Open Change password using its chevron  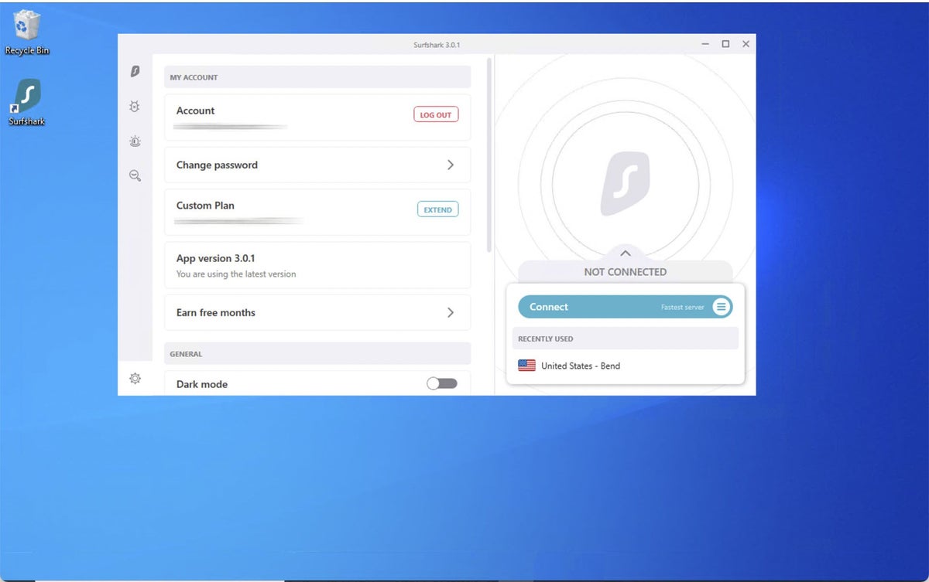451,165
